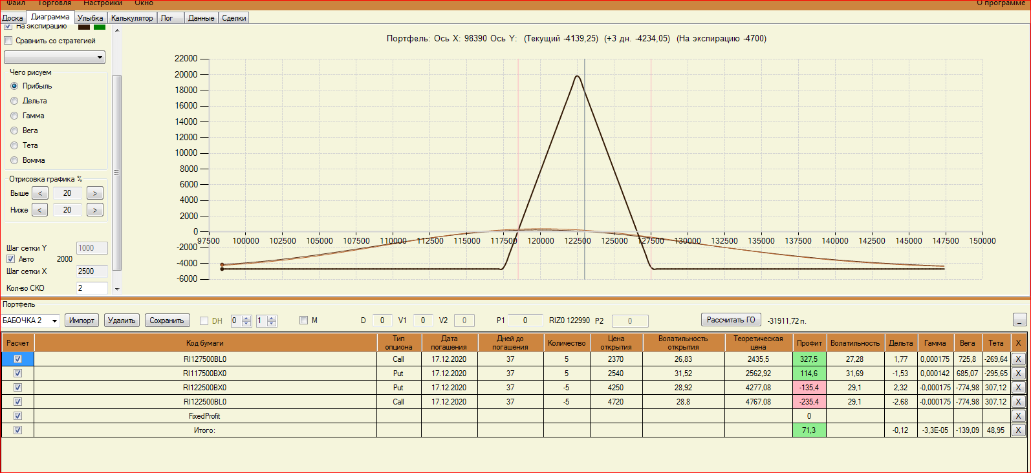
Task: Click the Шаг сетки X input field
Action: coord(92,271)
